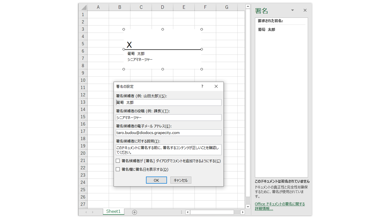The image size is (390, 219).
Task: Click the horizontal scrollbar thumb
Action: pos(212,212)
